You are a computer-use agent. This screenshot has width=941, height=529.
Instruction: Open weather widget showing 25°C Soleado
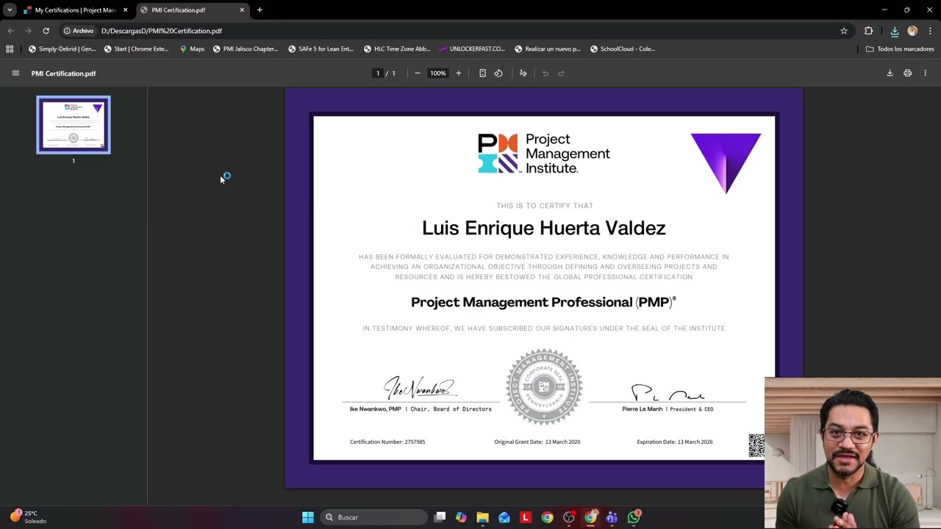(x=28, y=517)
